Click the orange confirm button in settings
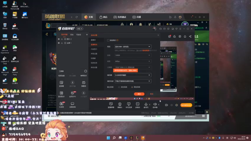Image resolution: width=251 pixels, height=141 pixels. click(x=139, y=94)
